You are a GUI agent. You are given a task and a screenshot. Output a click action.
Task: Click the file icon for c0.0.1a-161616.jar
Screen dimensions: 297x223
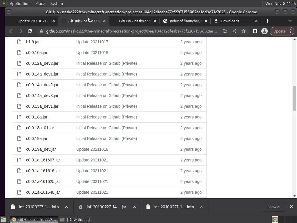coord(19,171)
